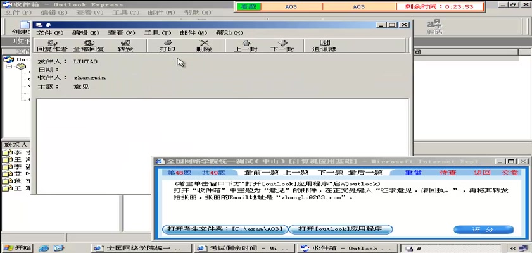Open 文件(F) menu in the message window
Viewport: 532px width, 253px height.
pyautogui.click(x=50, y=33)
